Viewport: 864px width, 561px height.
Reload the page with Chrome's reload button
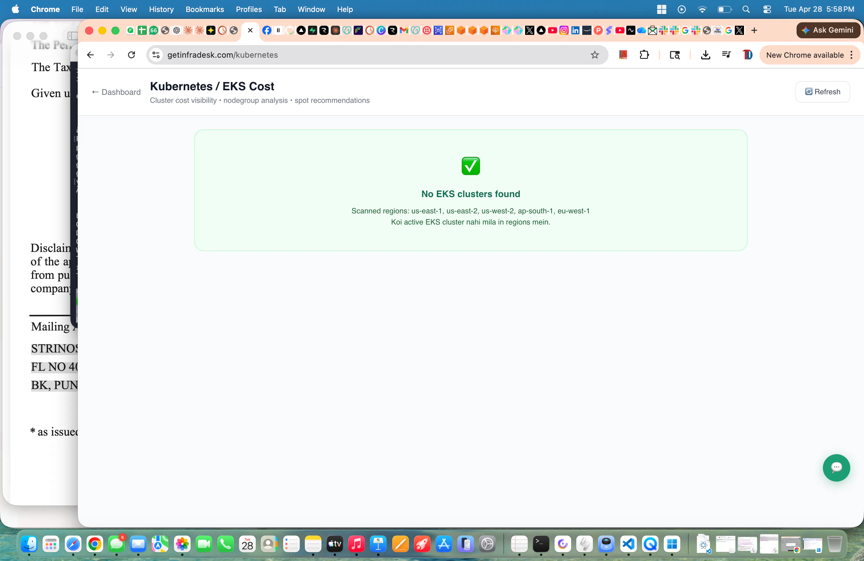point(132,55)
